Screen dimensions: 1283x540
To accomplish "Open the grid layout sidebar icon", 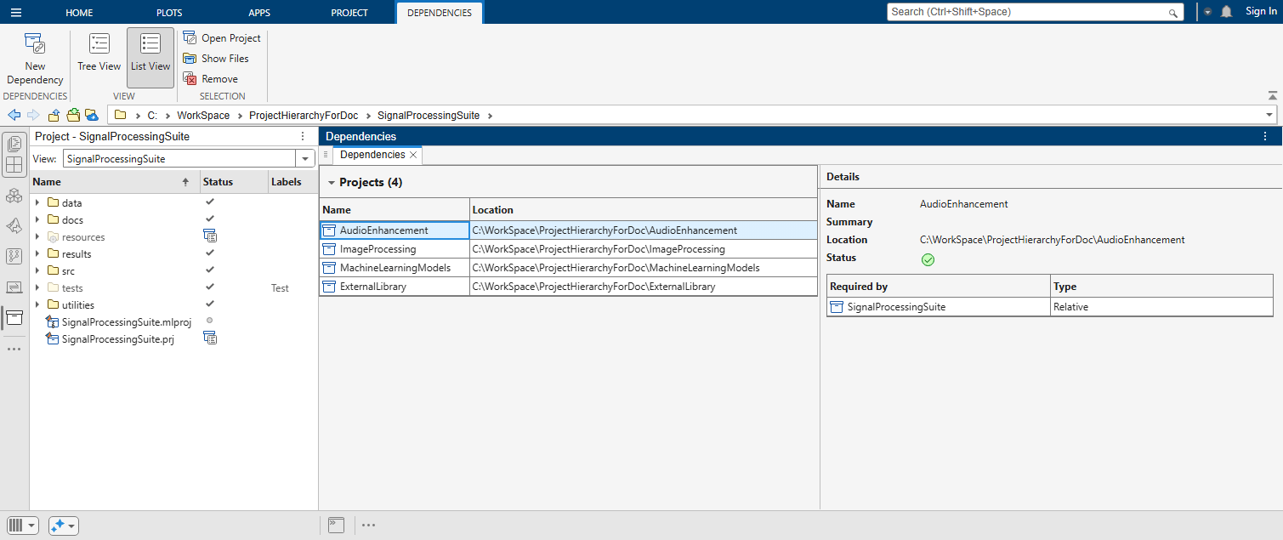I will (14, 165).
